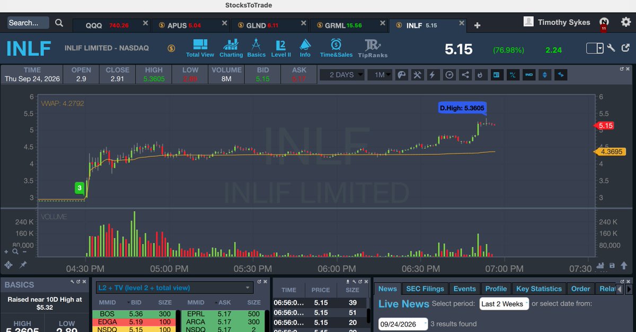Open the Level II window
636x332 pixels.
pos(281,48)
